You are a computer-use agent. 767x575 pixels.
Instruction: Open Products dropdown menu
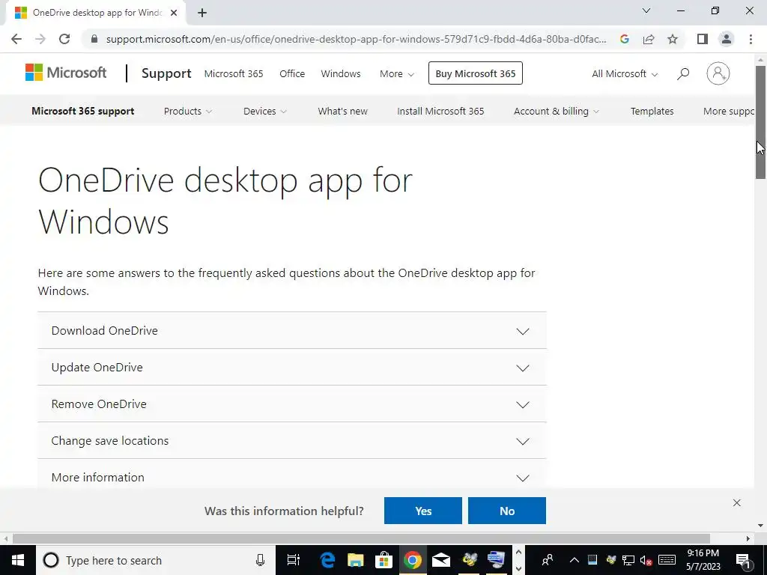tap(188, 112)
